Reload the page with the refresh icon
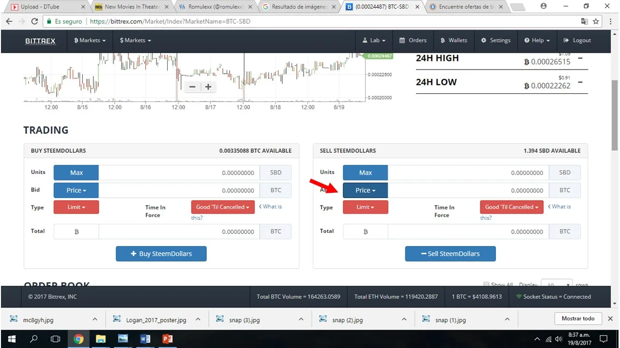The width and height of the screenshot is (620, 348). [x=34, y=21]
